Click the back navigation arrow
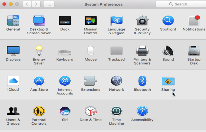The image size is (206, 132). coord(27,4)
